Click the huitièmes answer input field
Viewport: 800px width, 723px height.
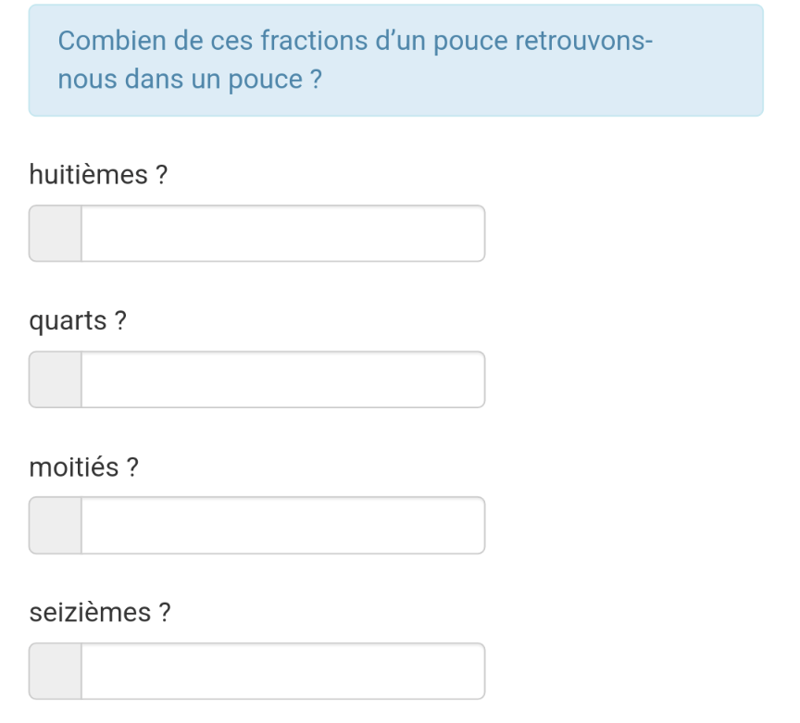click(282, 233)
